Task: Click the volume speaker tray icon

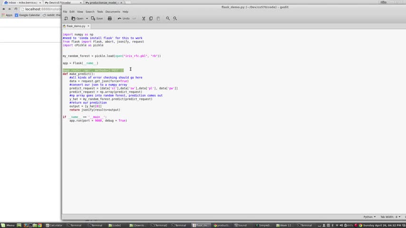Action: (341, 226)
